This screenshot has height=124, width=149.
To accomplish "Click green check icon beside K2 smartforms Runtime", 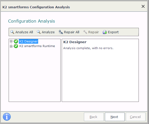I will point(16,46).
